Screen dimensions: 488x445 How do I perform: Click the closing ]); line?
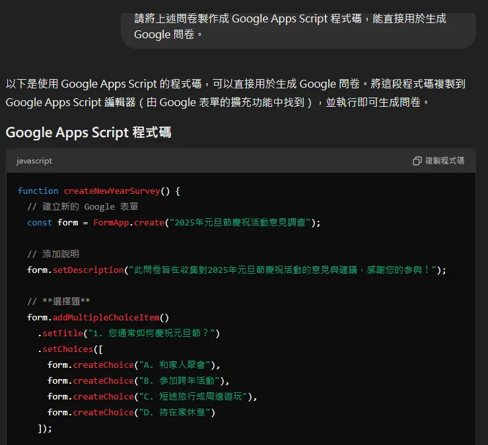[x=45, y=429]
